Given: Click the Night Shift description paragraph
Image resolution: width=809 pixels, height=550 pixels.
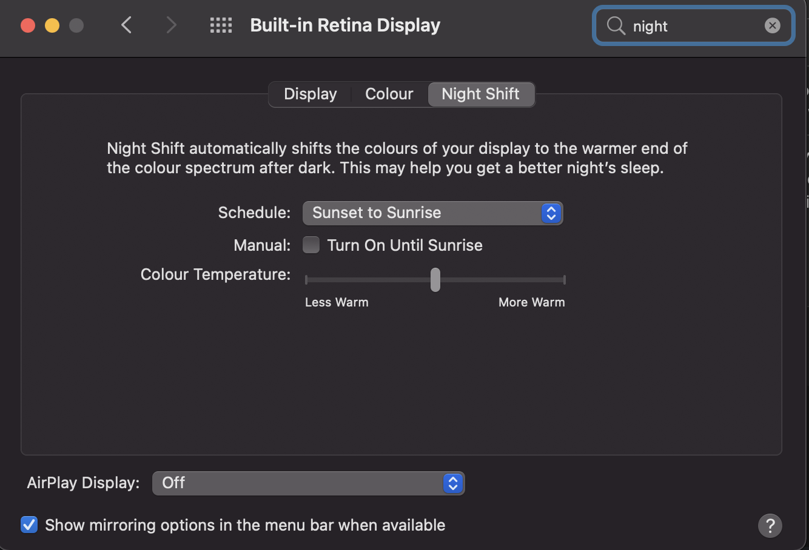Looking at the screenshot, I should pyautogui.click(x=397, y=158).
